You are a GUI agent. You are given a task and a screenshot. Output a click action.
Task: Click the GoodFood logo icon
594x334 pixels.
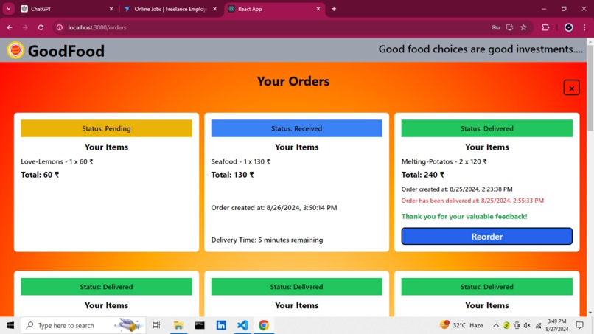point(15,50)
